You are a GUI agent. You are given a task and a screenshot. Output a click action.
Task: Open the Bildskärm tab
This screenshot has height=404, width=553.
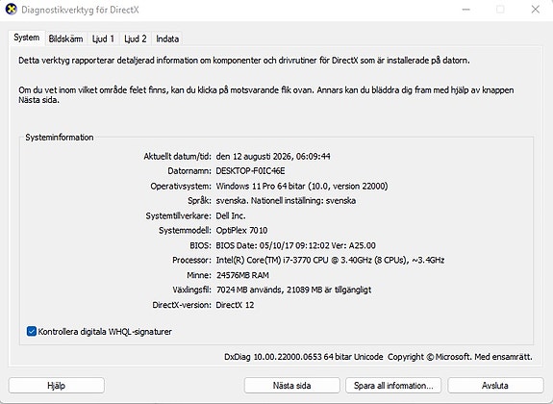[x=65, y=38]
